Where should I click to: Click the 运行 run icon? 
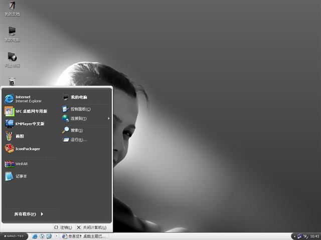click(66, 139)
